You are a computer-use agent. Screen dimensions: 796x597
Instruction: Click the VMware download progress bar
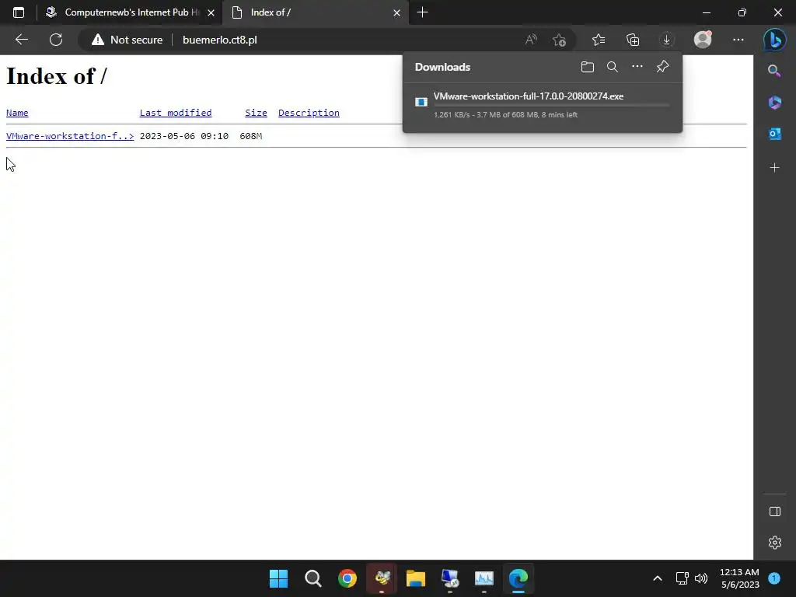[551, 105]
